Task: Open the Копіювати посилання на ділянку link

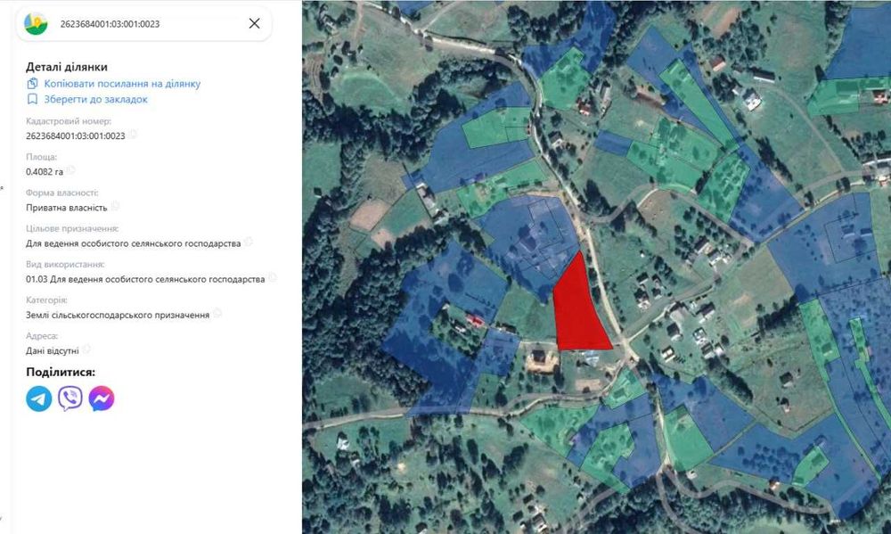Action: pos(122,84)
